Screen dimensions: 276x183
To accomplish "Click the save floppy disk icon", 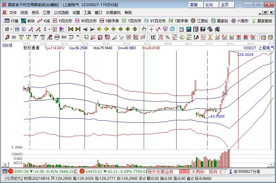I will [x=203, y=29].
